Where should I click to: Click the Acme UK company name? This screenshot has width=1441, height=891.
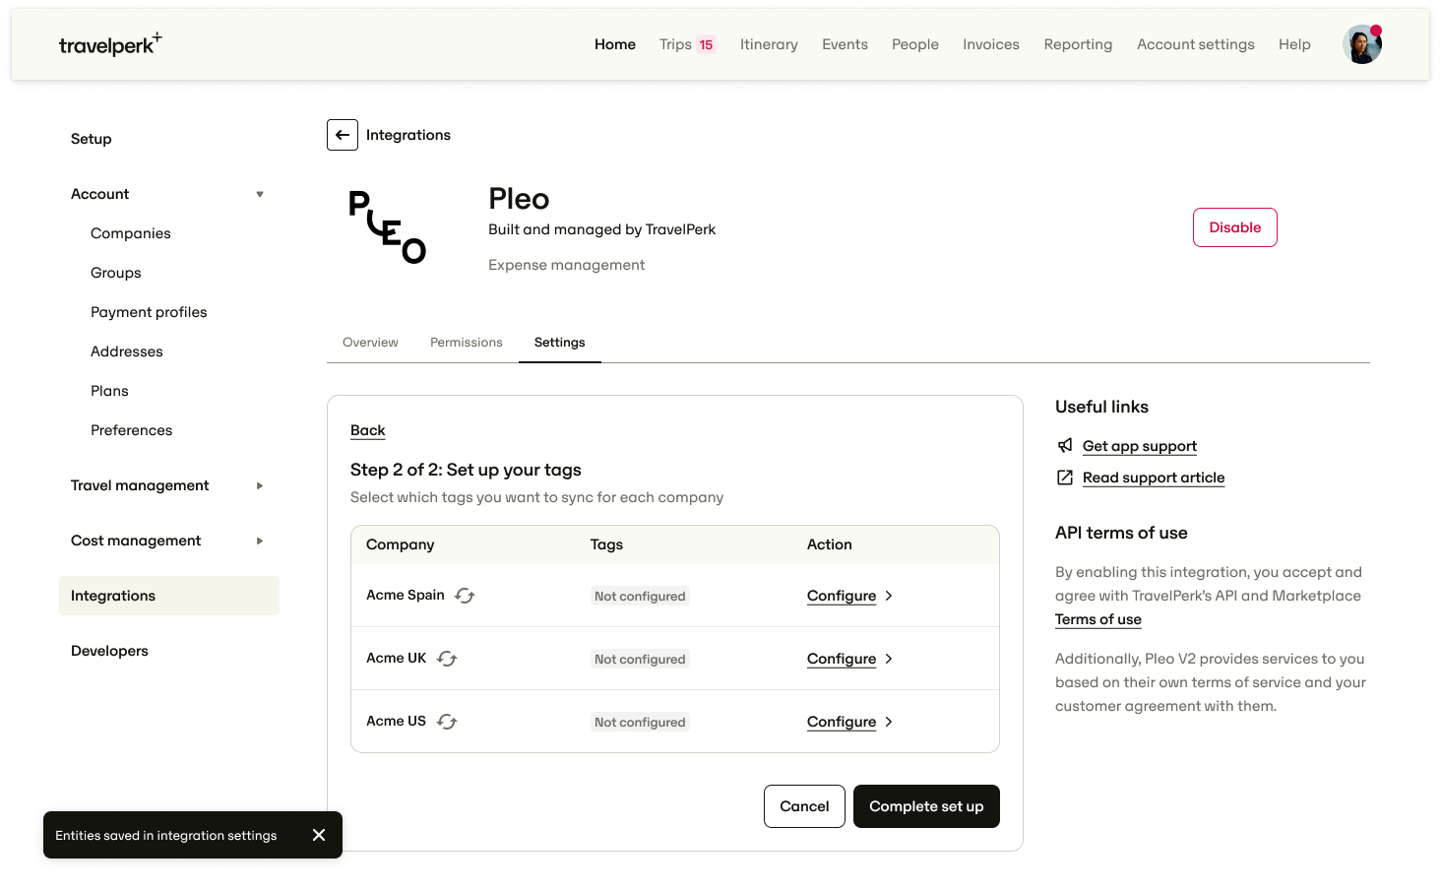(397, 659)
